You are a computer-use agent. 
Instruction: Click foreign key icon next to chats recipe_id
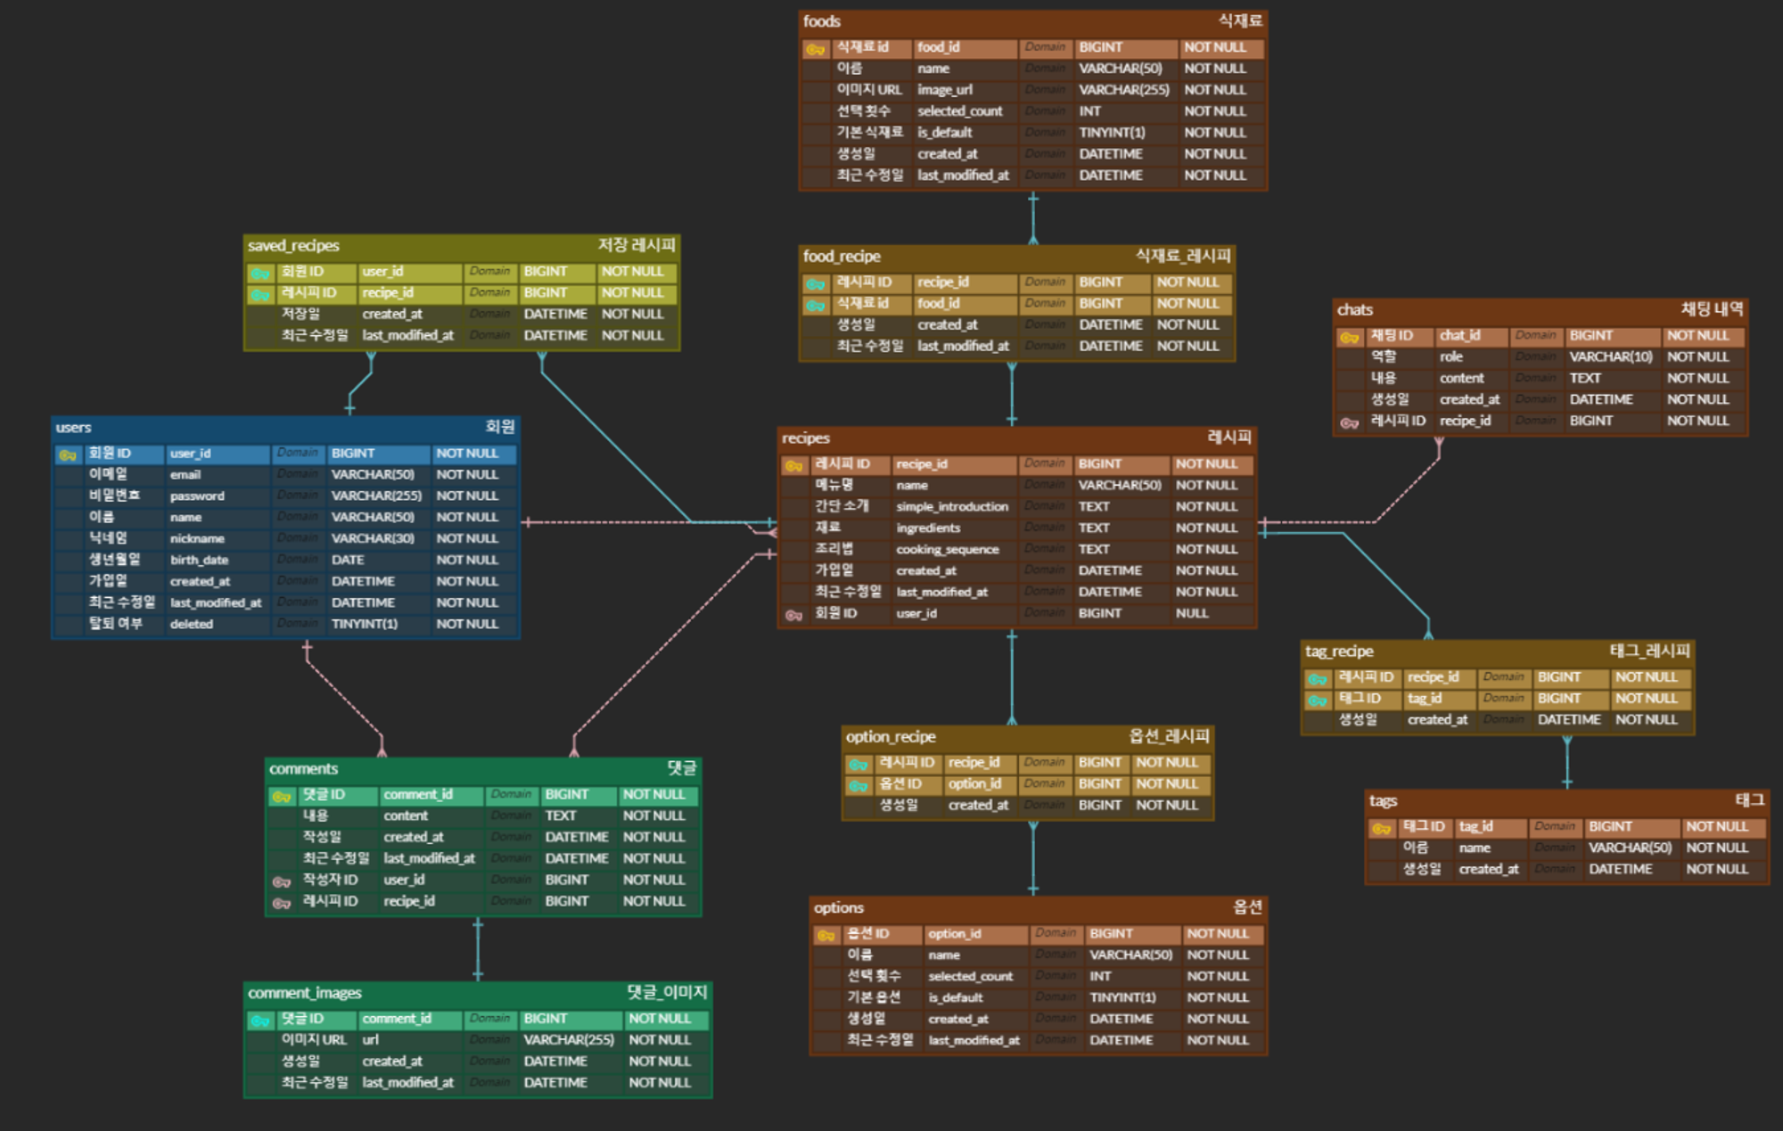[x=1349, y=422]
